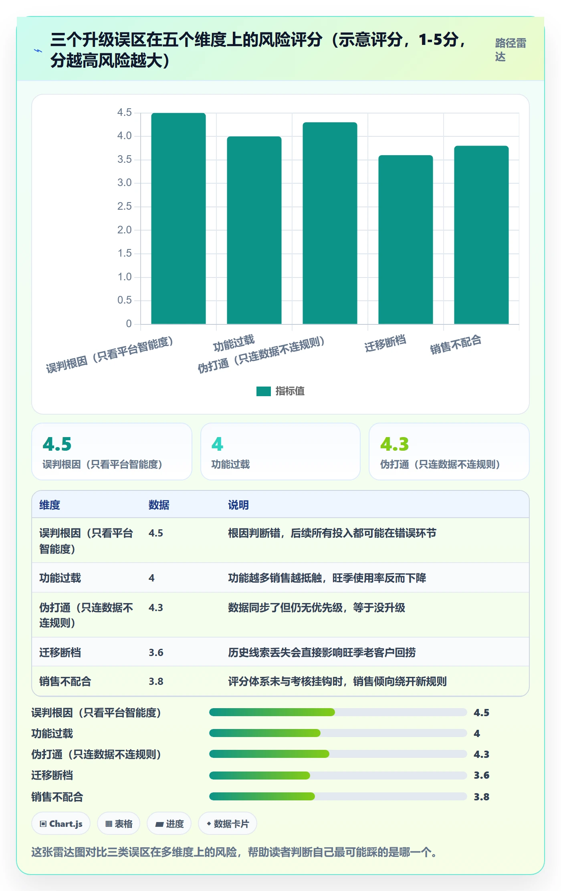Image resolution: width=561 pixels, height=891 pixels.
Task: Click the 指标值 legend label
Action: tap(290, 391)
